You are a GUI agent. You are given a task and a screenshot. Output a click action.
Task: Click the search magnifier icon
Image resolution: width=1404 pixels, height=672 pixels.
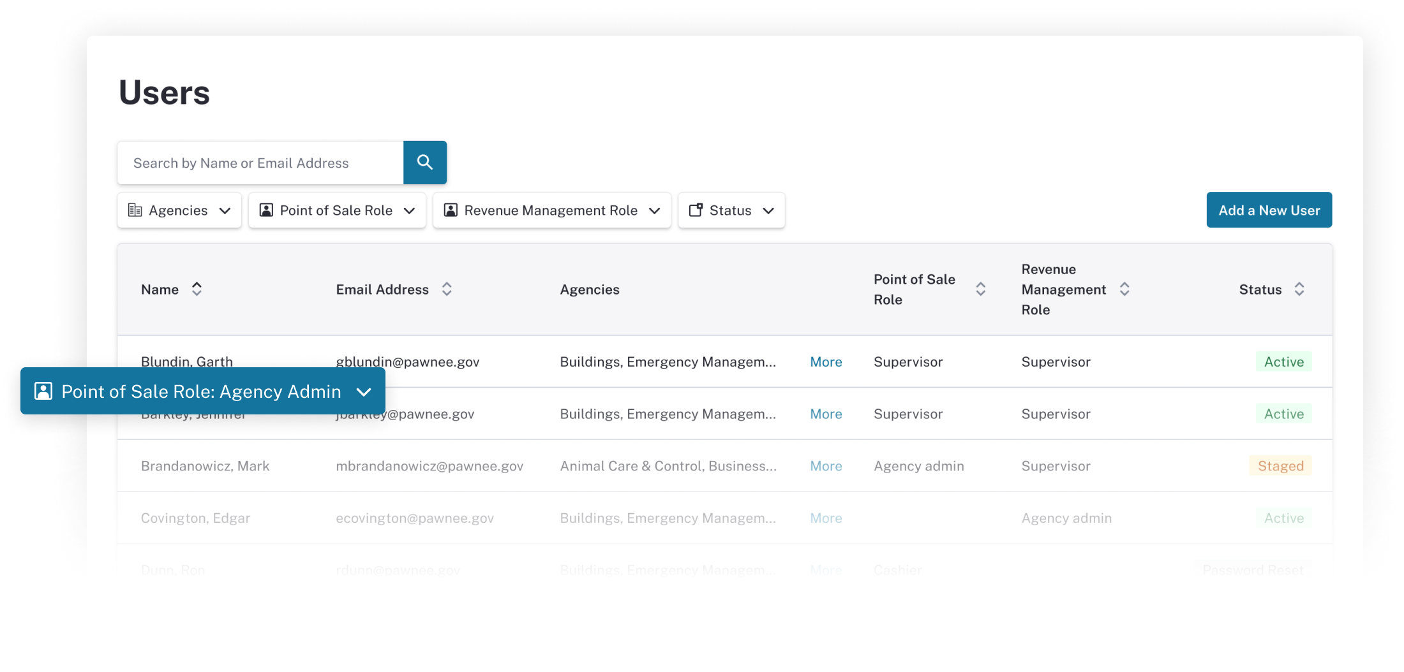[x=424, y=163]
